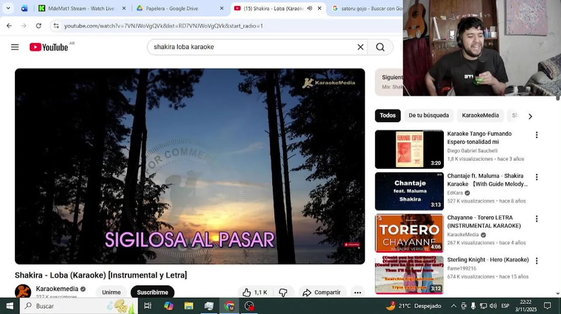
Task: Click Diego Gabriel Sauchelli channel name
Action: point(472,151)
